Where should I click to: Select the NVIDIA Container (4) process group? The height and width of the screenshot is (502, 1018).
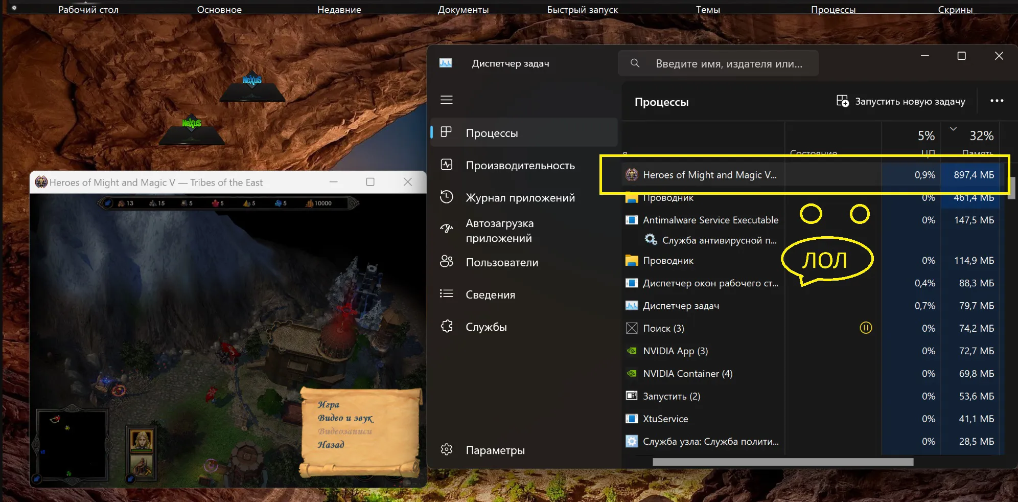812,374
